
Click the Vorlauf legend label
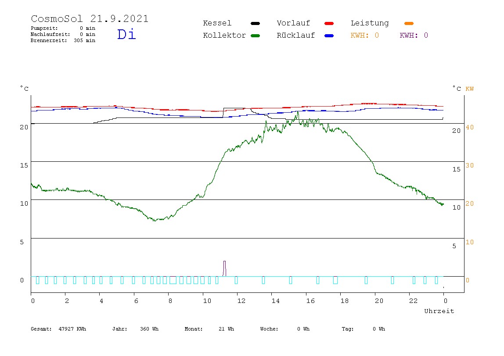pyautogui.click(x=293, y=23)
